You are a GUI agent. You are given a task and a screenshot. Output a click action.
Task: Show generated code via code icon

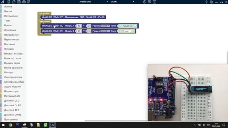click(154, 2)
